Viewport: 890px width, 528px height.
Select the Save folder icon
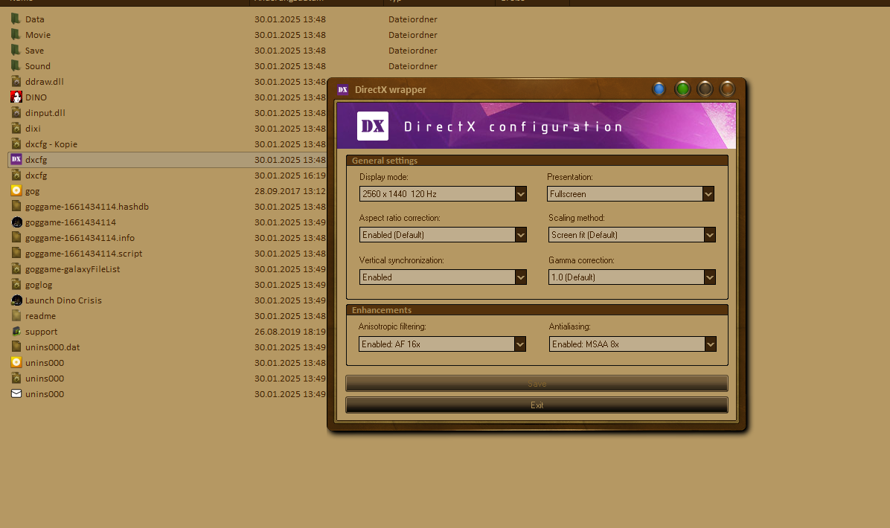tap(16, 50)
